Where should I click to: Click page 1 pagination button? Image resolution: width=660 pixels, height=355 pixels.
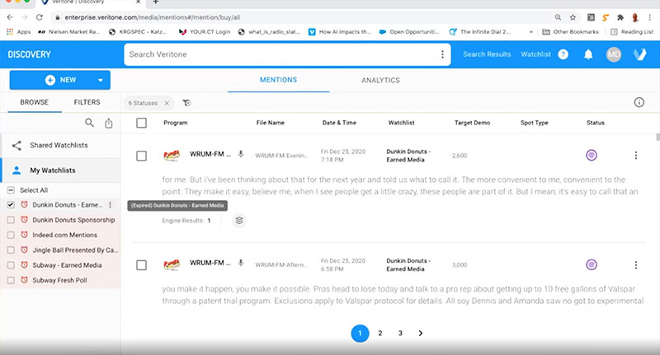360,333
